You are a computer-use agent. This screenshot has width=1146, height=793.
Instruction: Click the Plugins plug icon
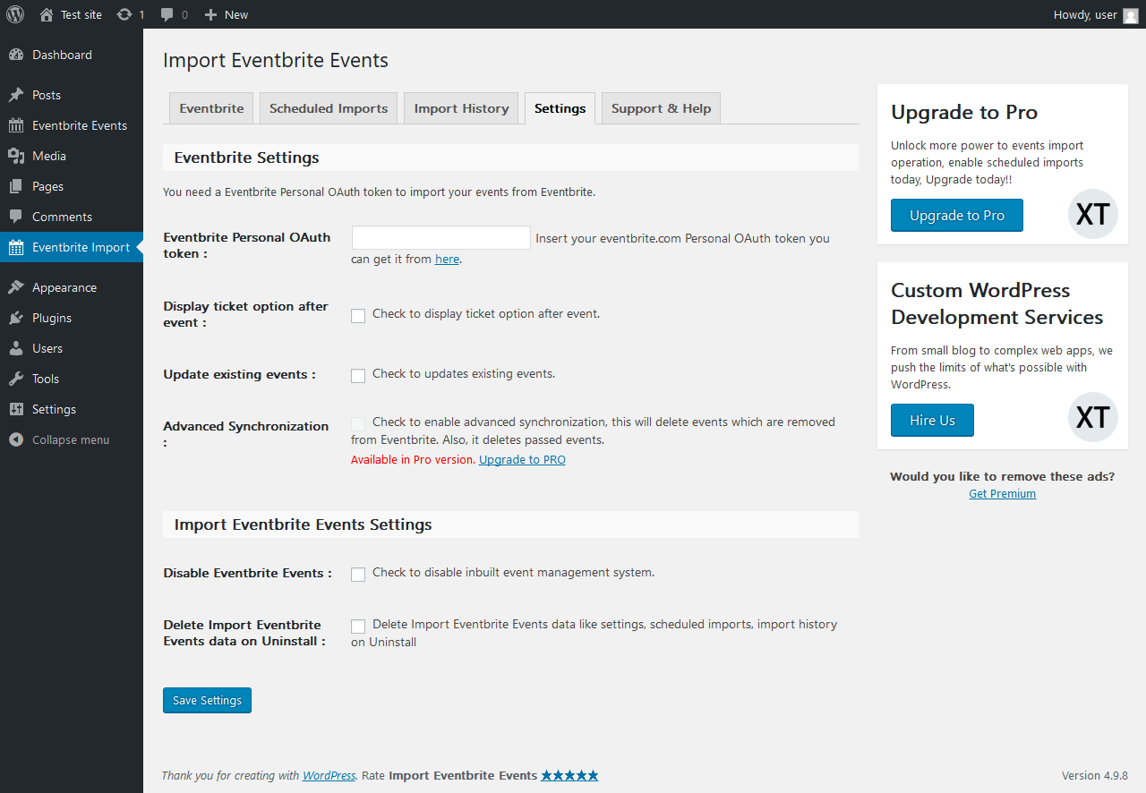16,318
